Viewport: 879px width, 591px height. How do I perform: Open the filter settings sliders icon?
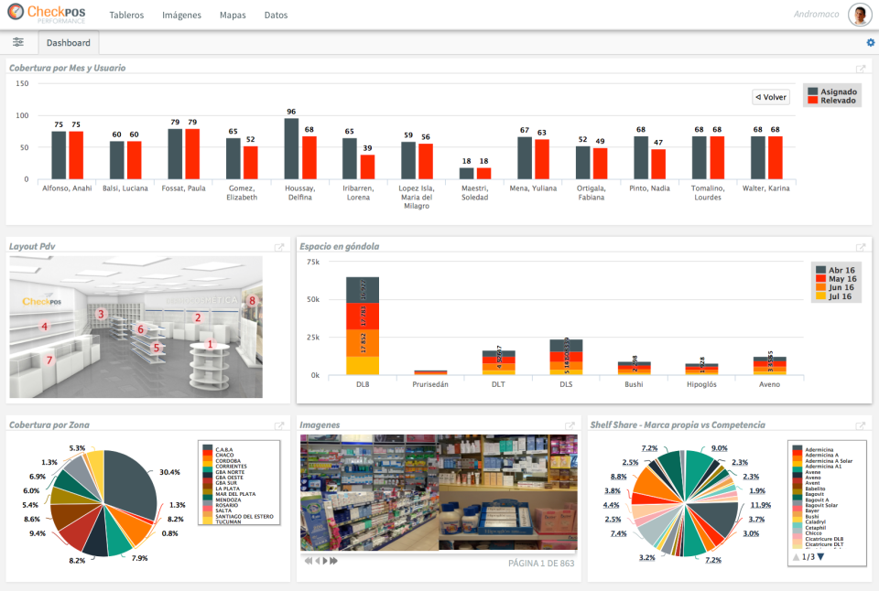click(x=18, y=41)
